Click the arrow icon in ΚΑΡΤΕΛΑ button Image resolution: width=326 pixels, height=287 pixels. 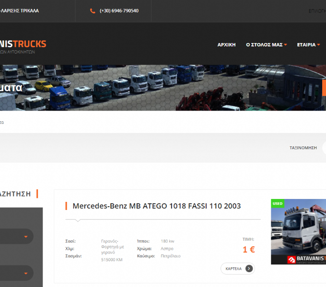tap(249, 268)
